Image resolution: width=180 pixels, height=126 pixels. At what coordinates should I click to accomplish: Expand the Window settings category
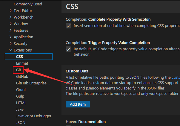[x=21, y=24]
